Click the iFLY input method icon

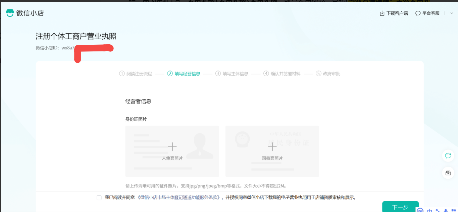pyautogui.click(x=420, y=210)
